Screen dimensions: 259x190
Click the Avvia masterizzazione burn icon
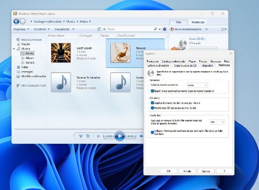click(172, 29)
